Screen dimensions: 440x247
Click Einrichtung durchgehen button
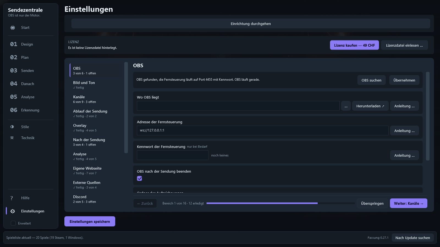(251, 24)
